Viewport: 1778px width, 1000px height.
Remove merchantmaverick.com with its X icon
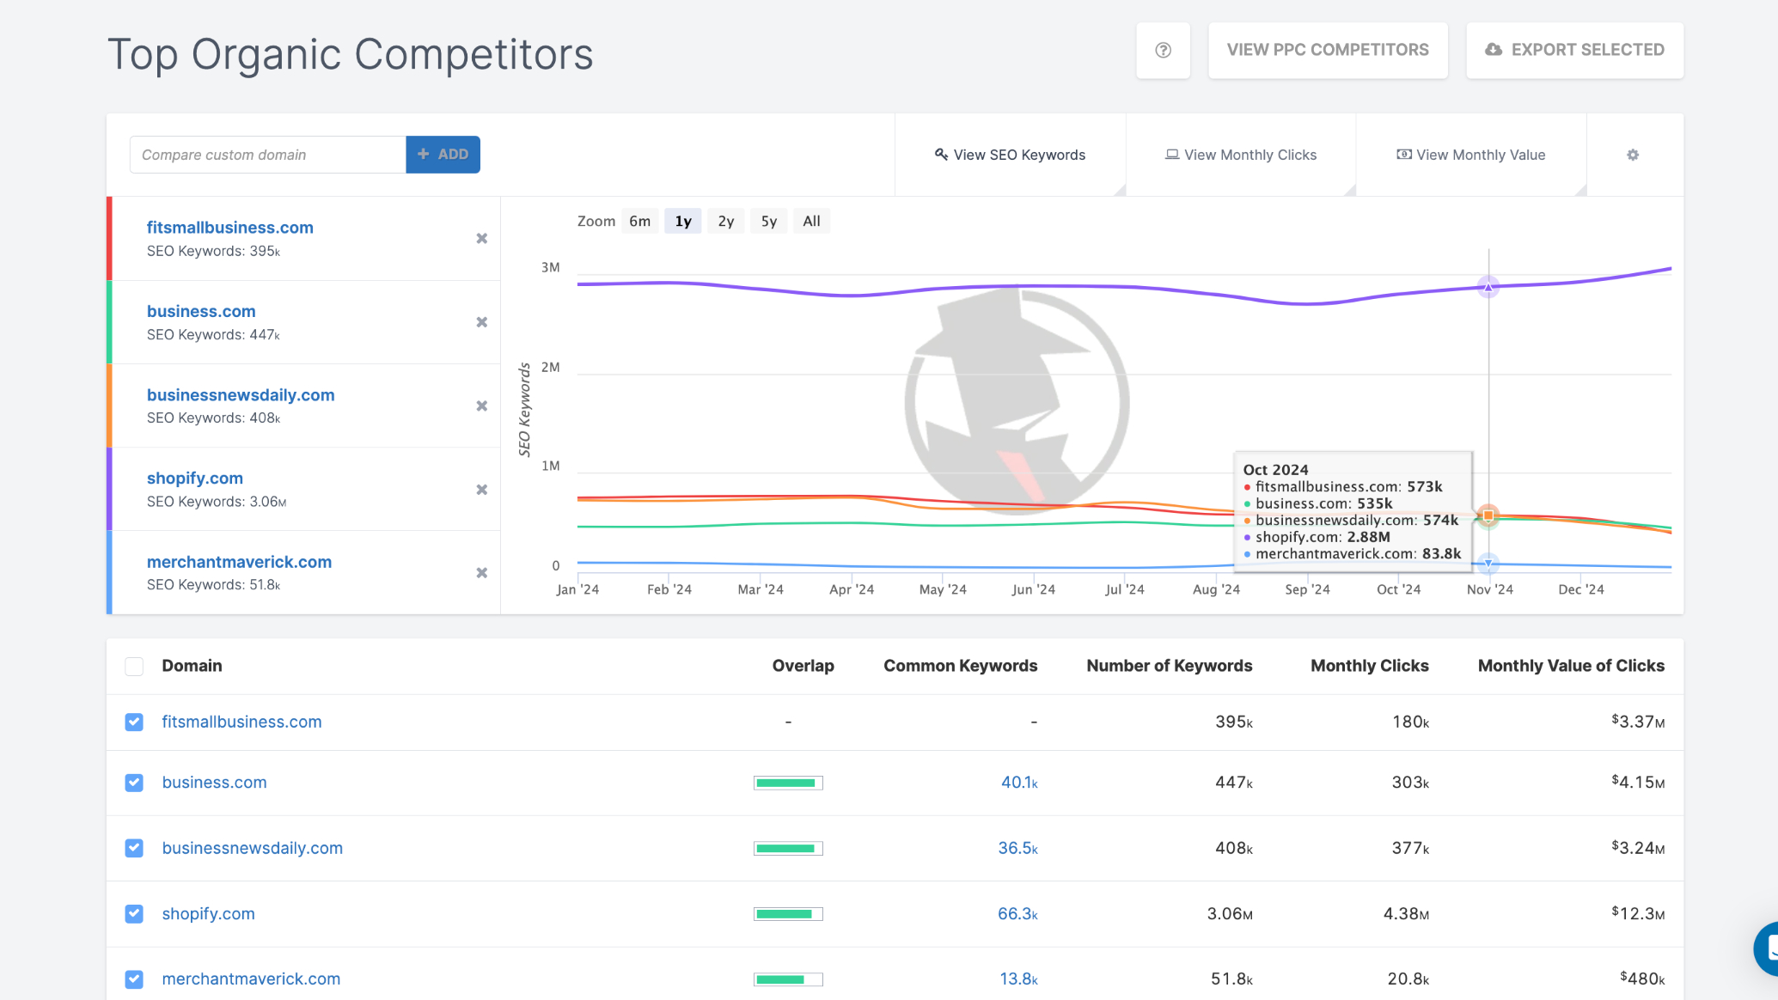482,573
